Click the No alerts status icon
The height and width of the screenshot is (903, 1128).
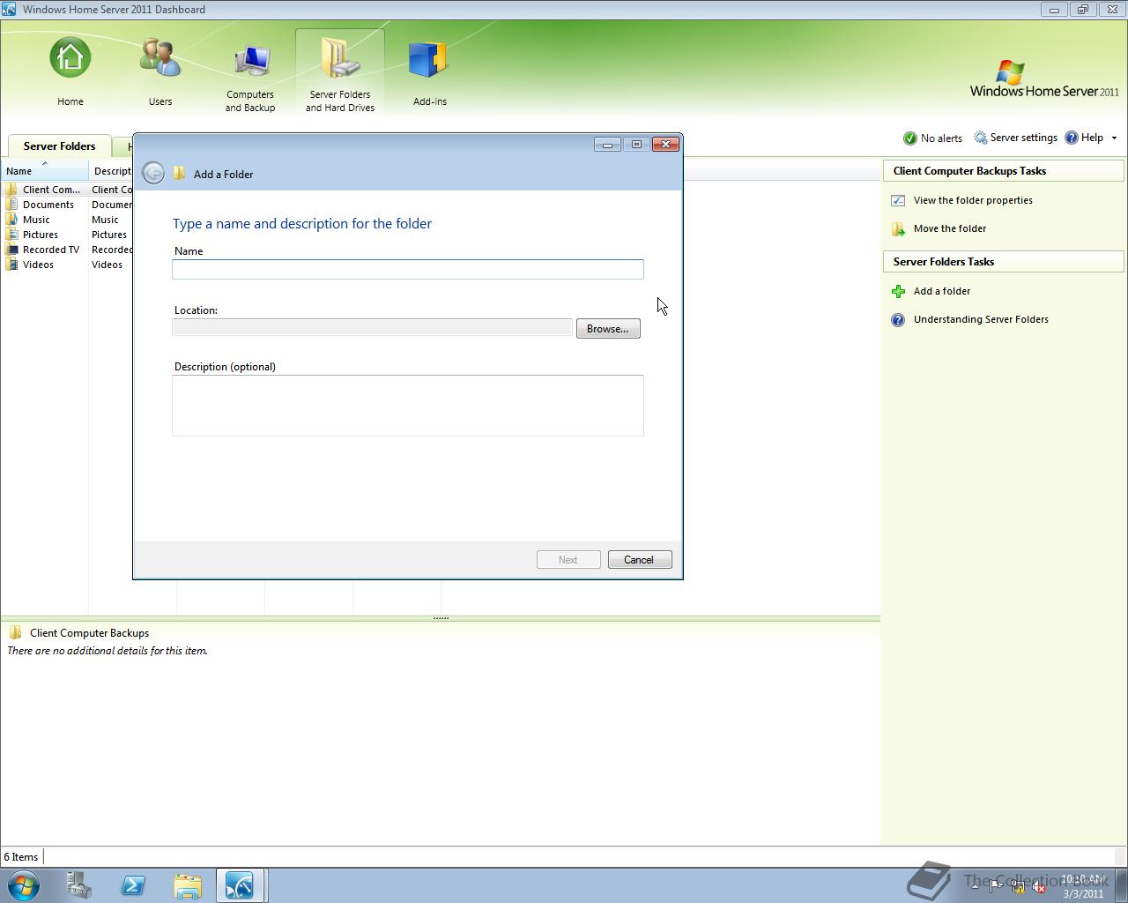(x=910, y=138)
